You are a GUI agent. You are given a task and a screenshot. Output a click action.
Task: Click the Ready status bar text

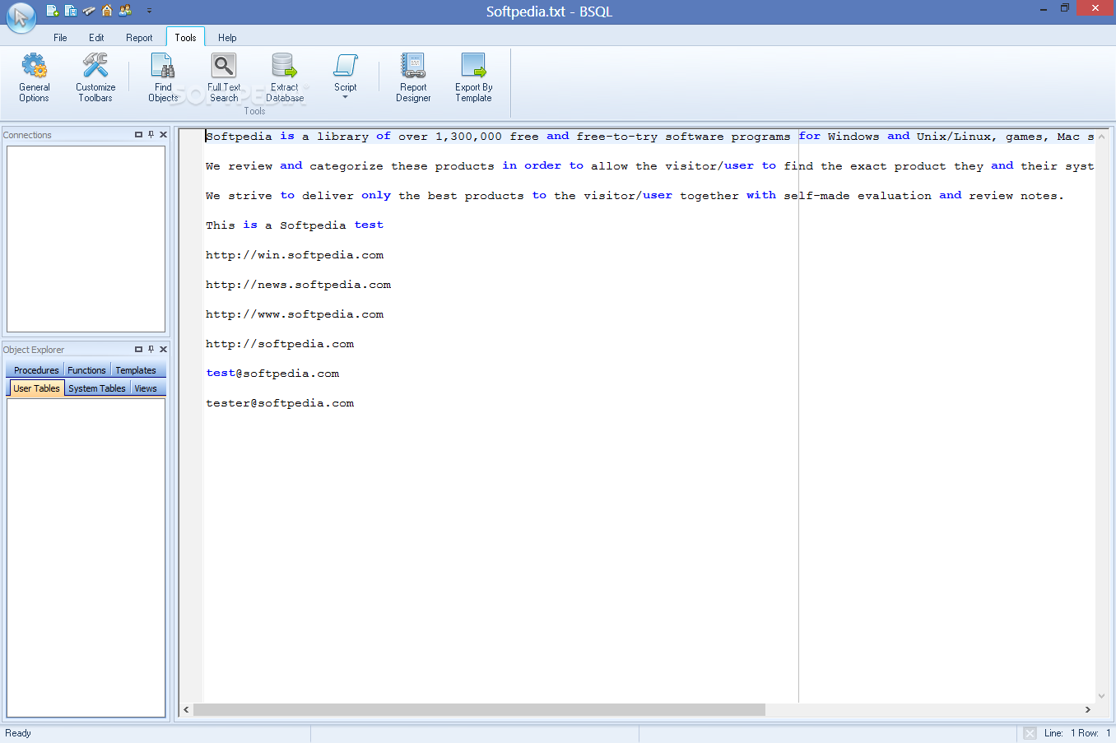click(x=18, y=733)
